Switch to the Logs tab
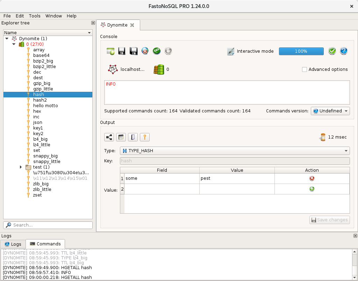Image resolution: width=358 pixels, height=281 pixels. (x=13, y=244)
